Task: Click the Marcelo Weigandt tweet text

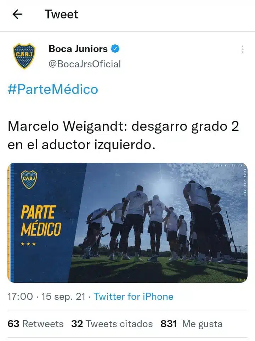Action: [123, 135]
